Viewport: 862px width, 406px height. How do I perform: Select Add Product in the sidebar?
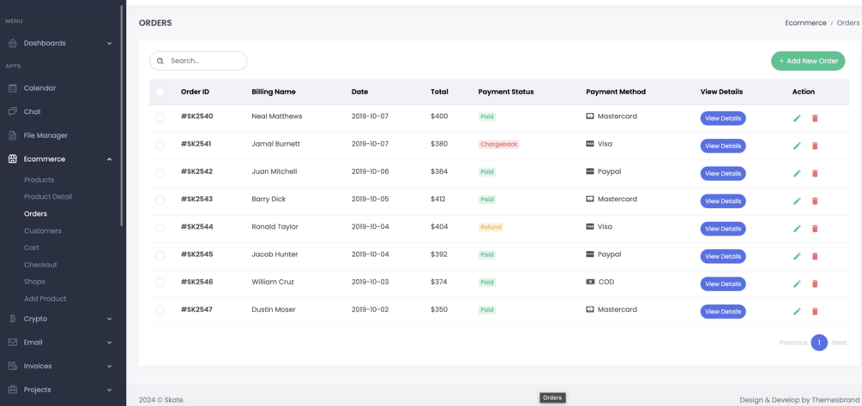[x=45, y=299]
